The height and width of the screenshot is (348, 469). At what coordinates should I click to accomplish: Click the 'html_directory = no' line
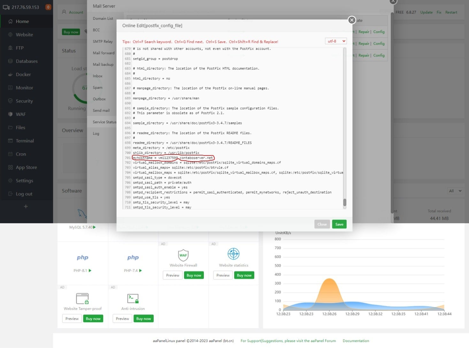[x=151, y=79]
